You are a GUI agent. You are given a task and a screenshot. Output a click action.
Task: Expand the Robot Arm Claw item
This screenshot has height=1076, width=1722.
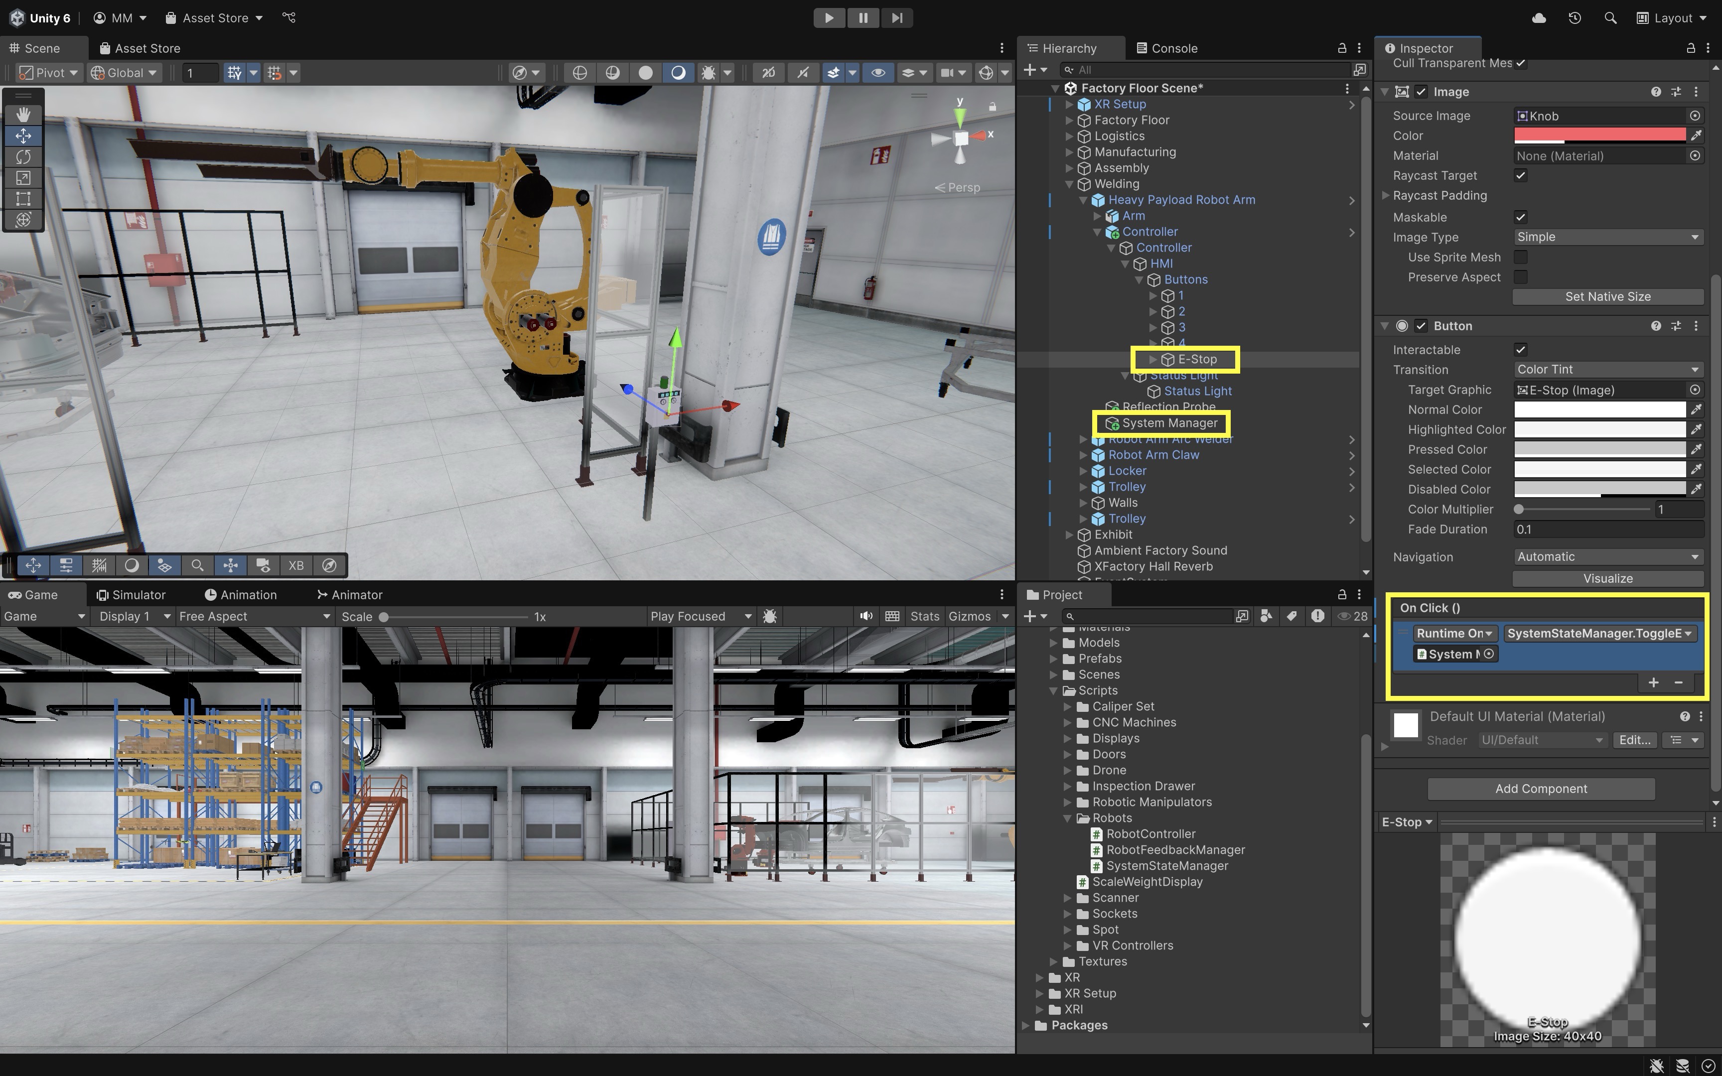pyautogui.click(x=1083, y=455)
